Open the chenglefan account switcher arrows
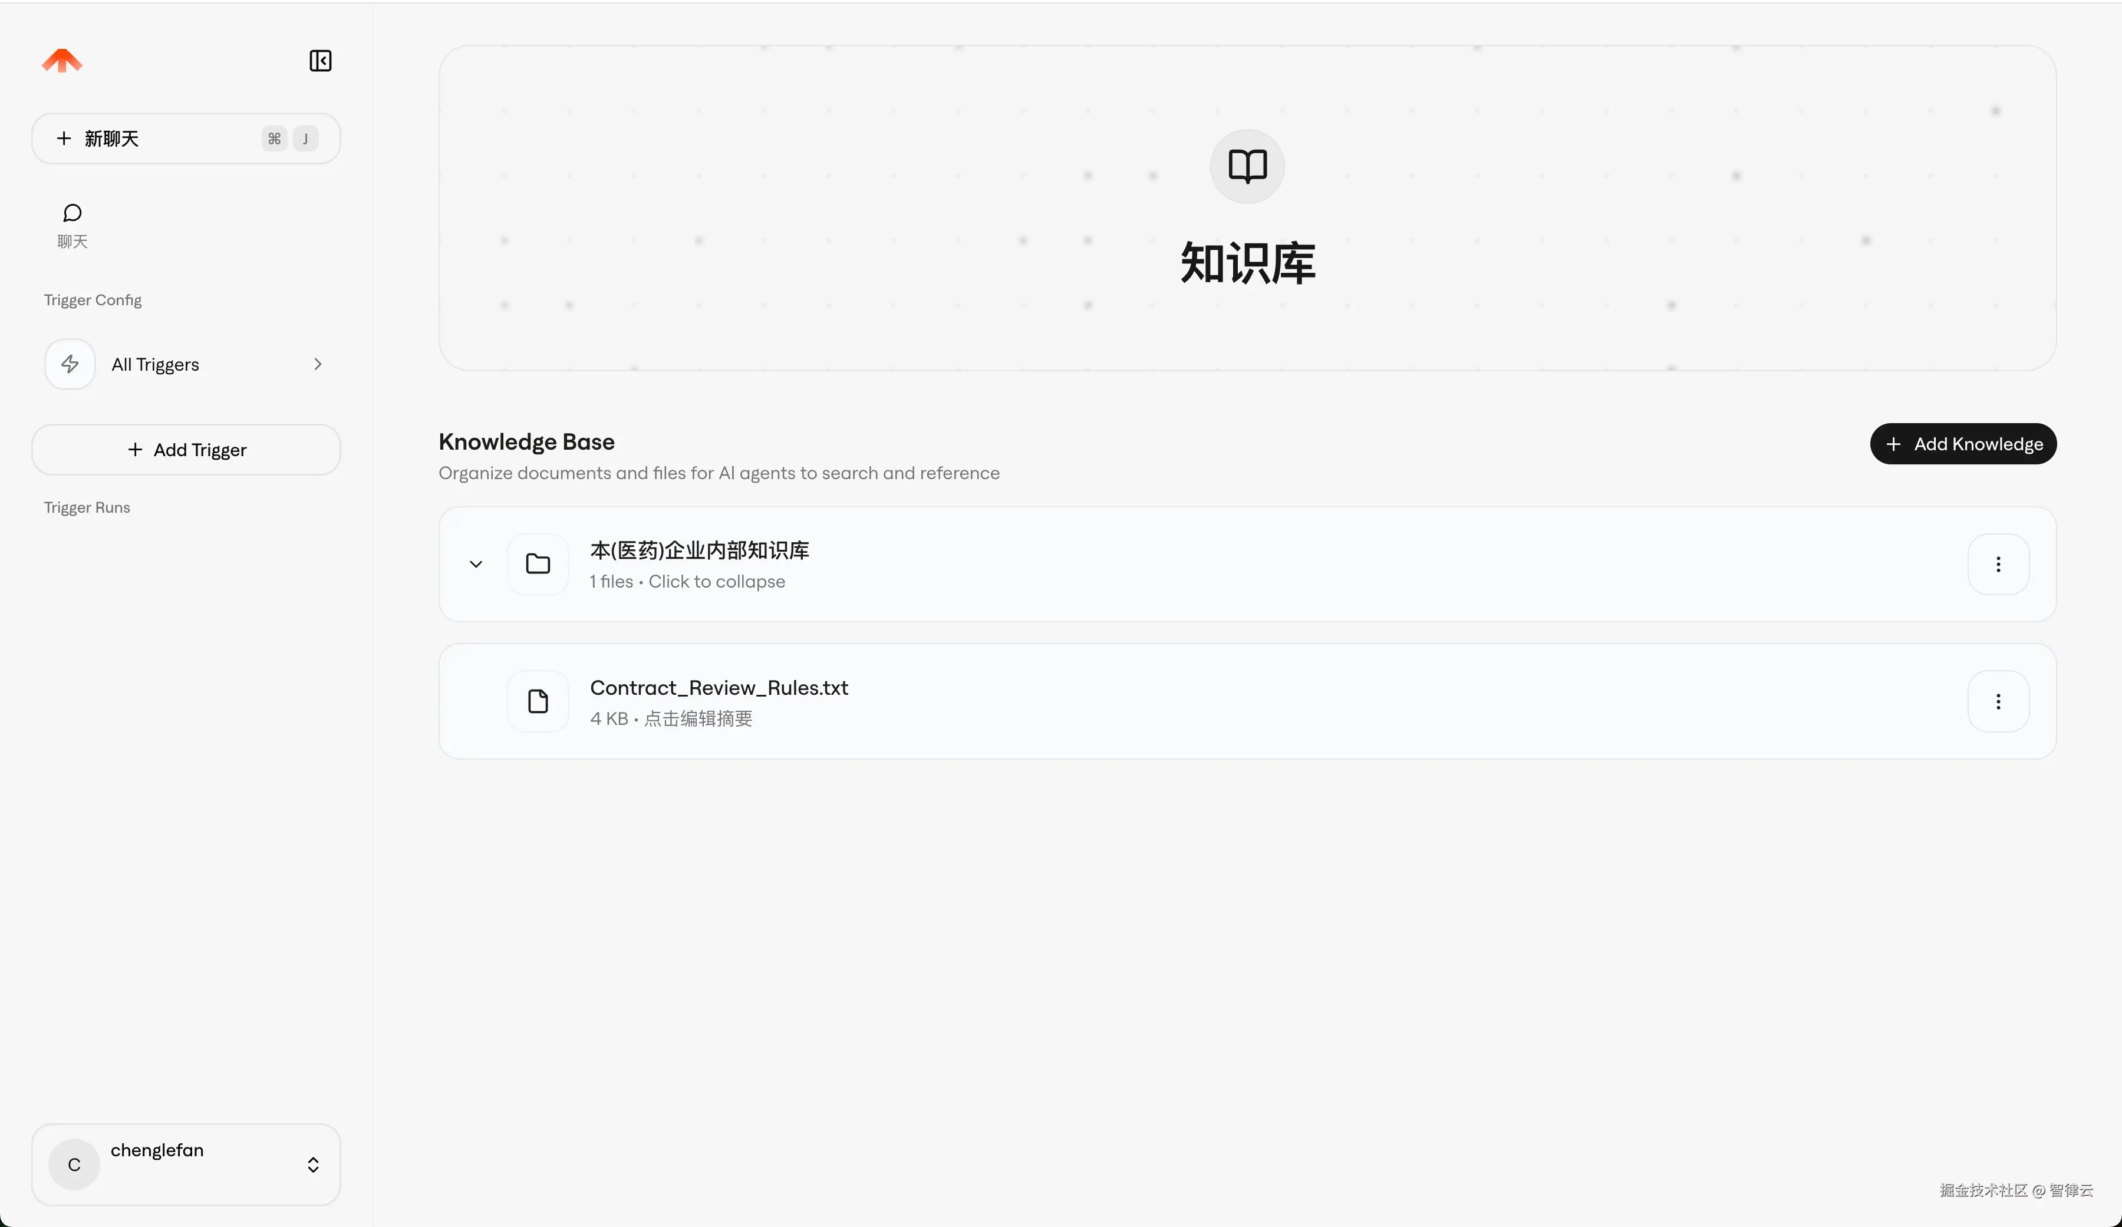The image size is (2122, 1227). (x=313, y=1165)
